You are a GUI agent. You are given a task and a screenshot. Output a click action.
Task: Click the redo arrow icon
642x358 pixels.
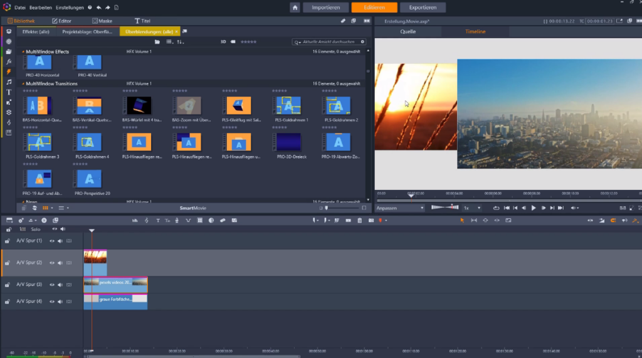pos(108,8)
